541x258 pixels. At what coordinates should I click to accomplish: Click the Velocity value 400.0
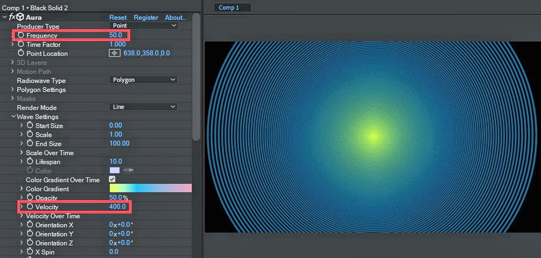(118, 206)
